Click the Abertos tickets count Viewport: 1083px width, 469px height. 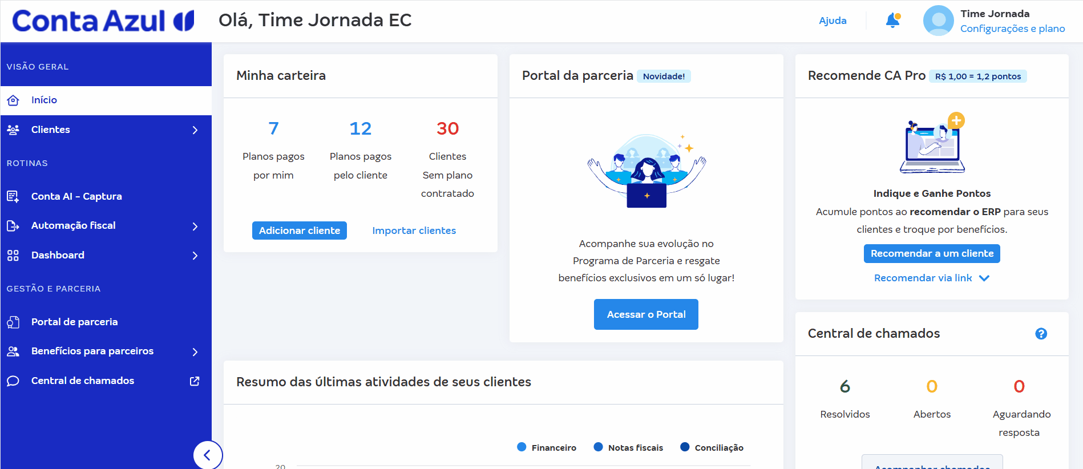coord(932,386)
